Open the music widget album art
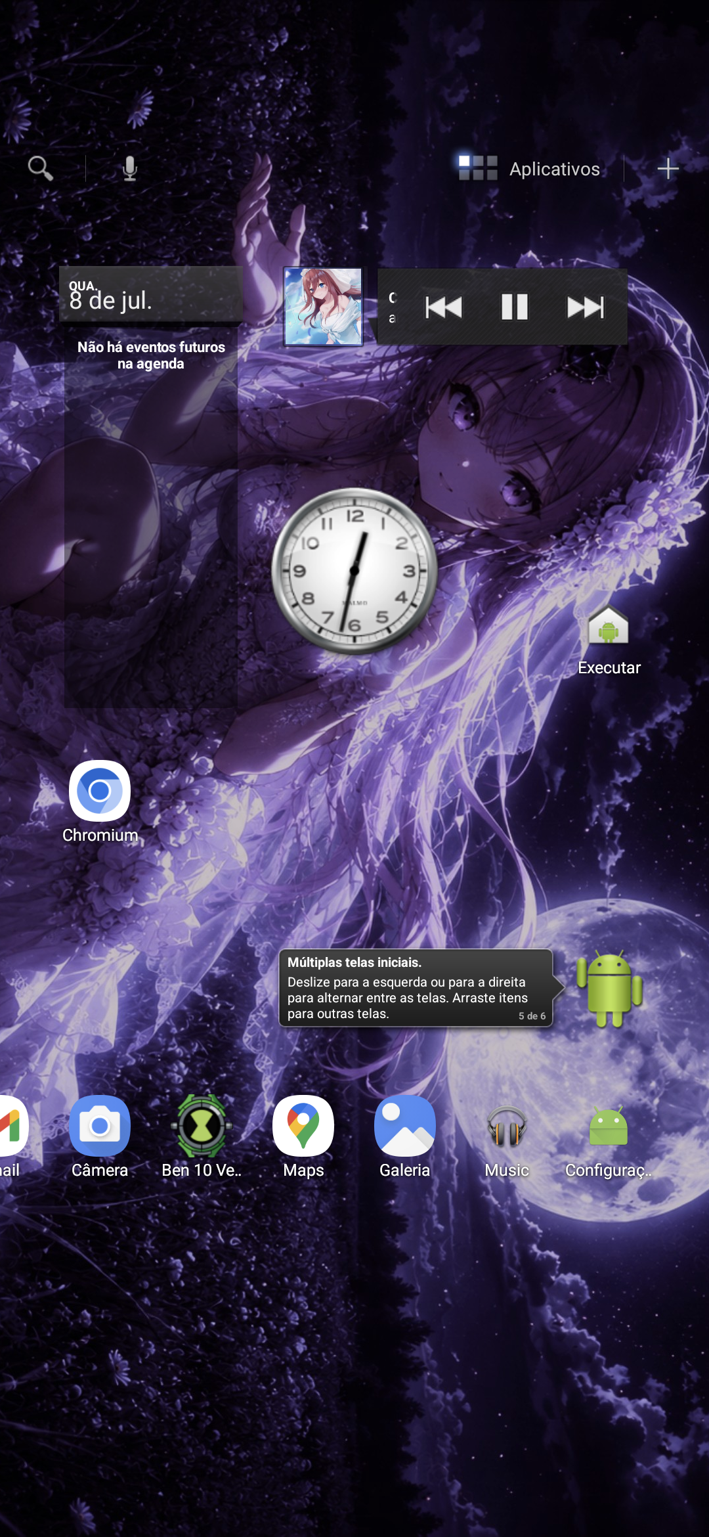Viewport: 709px width, 1537px height. click(x=323, y=306)
